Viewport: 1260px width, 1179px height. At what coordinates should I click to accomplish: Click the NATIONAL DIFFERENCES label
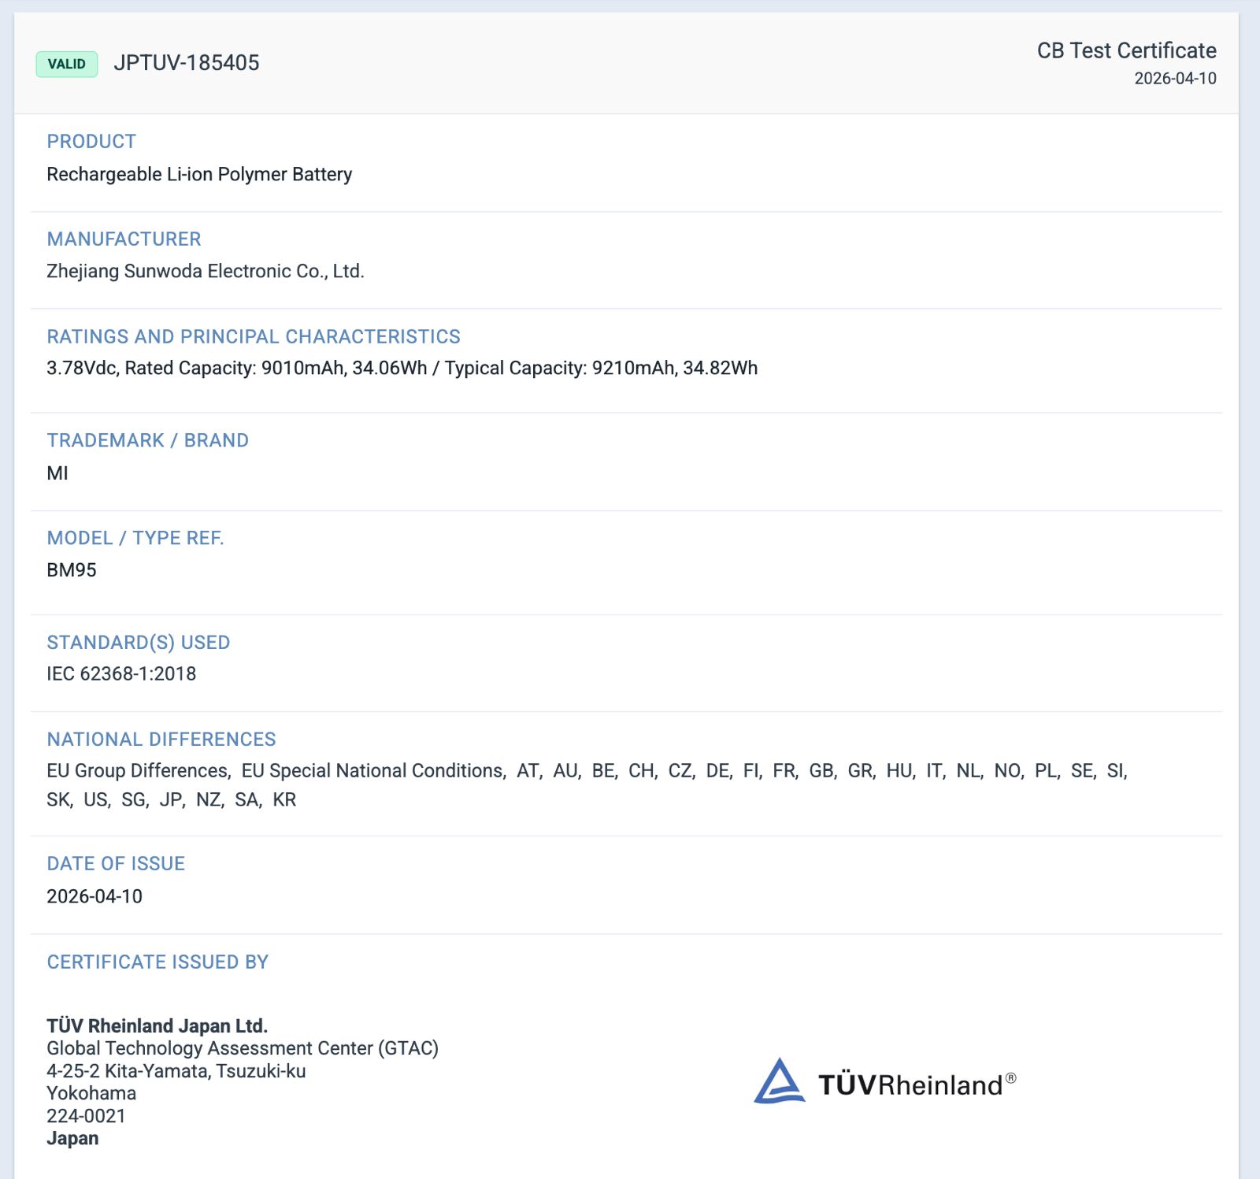(x=161, y=740)
